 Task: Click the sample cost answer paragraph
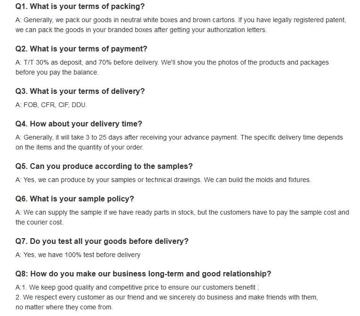pos(182,217)
